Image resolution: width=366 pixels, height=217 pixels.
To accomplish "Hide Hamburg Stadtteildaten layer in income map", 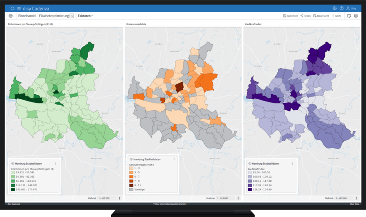I will click(x=13, y=164).
